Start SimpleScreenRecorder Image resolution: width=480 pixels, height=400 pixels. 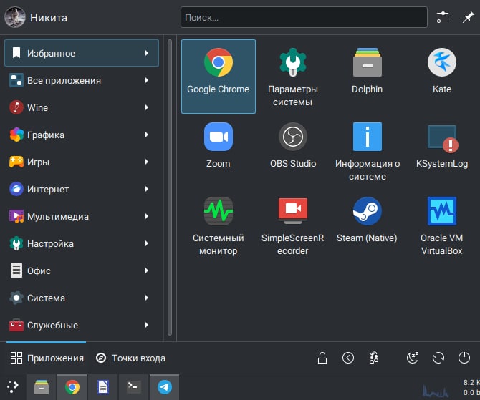point(293,225)
